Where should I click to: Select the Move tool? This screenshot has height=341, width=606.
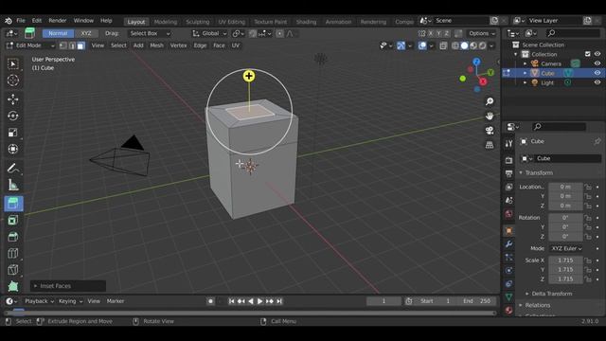pos(13,99)
